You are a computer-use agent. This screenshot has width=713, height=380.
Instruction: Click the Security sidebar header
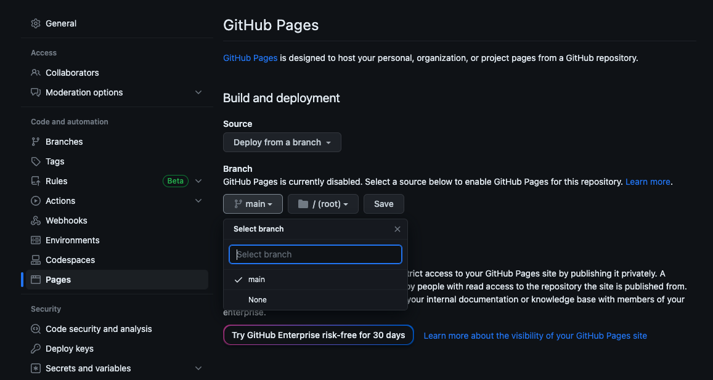[x=46, y=309]
